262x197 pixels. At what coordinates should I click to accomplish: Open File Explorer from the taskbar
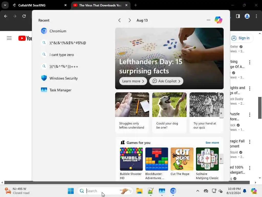coord(139,191)
